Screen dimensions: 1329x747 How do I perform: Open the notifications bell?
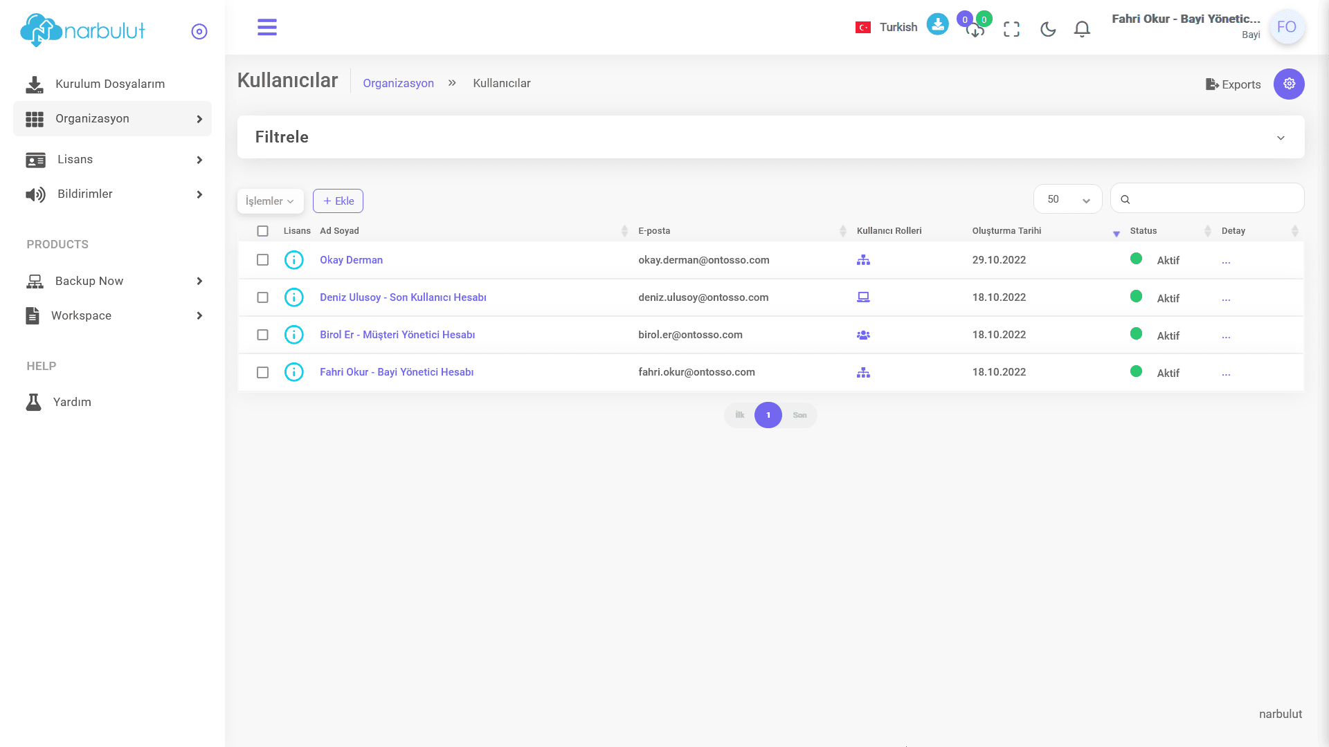[x=1082, y=29]
